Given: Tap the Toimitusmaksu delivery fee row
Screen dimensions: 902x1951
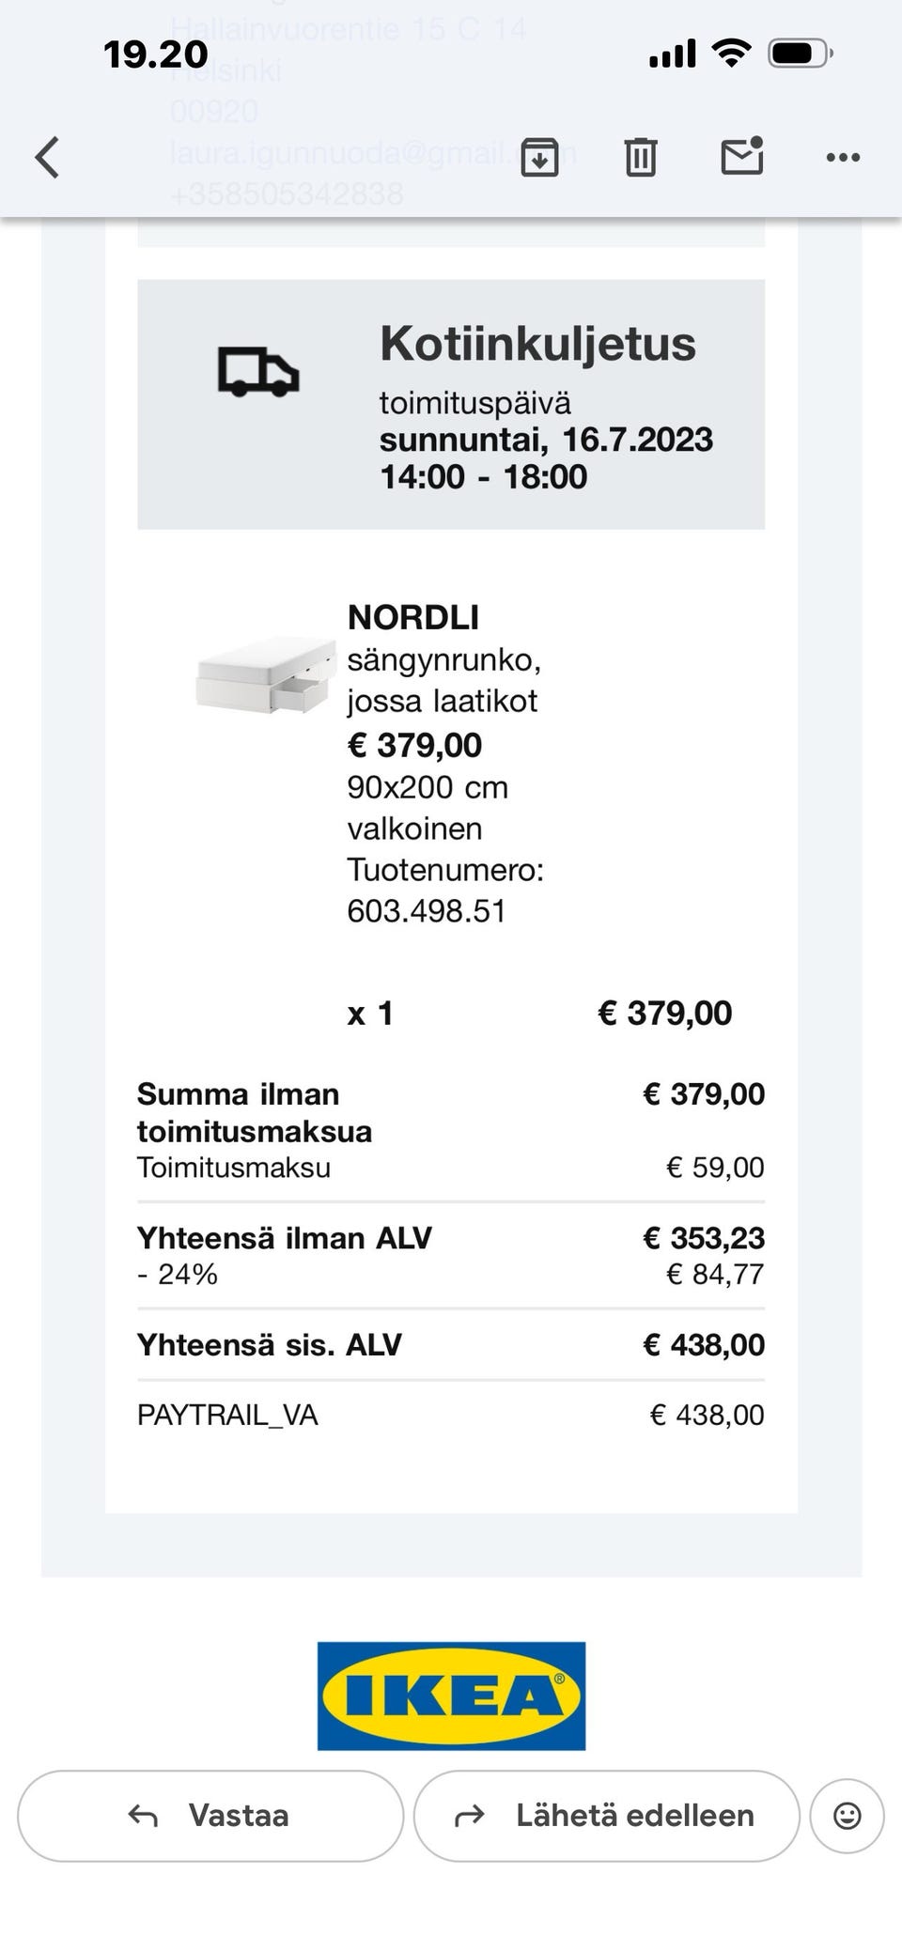Looking at the screenshot, I should [x=451, y=1168].
